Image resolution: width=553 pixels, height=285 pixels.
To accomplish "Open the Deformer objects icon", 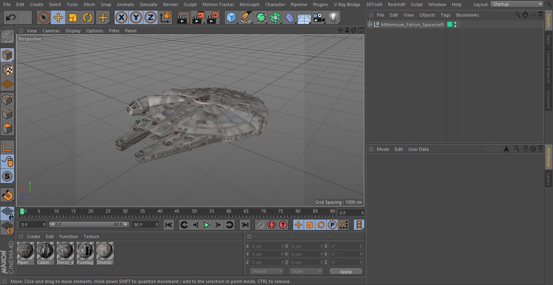I will [290, 17].
